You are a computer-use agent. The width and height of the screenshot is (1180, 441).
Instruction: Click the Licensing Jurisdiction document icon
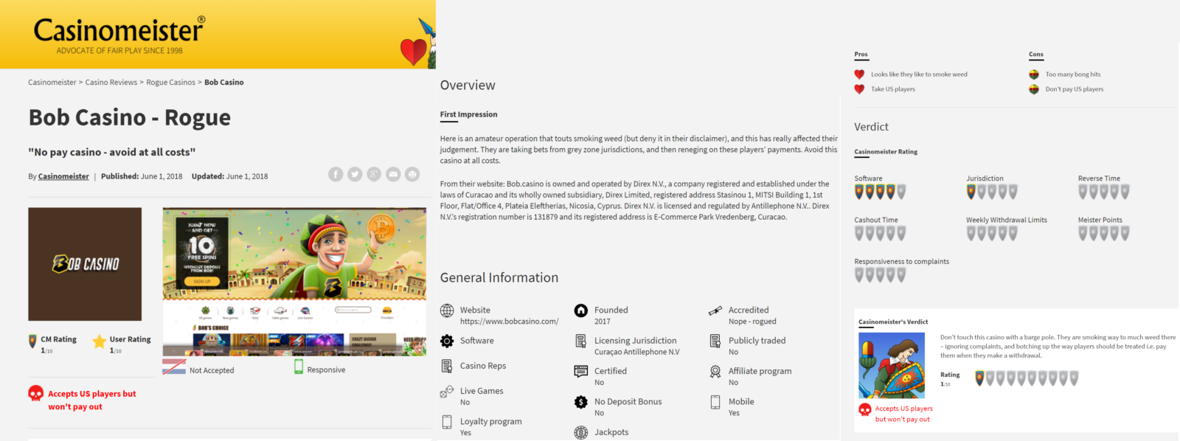[x=581, y=341]
